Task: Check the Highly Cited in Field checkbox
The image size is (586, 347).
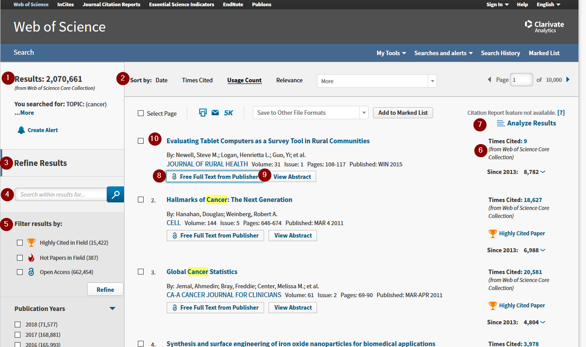Action: tap(20, 243)
